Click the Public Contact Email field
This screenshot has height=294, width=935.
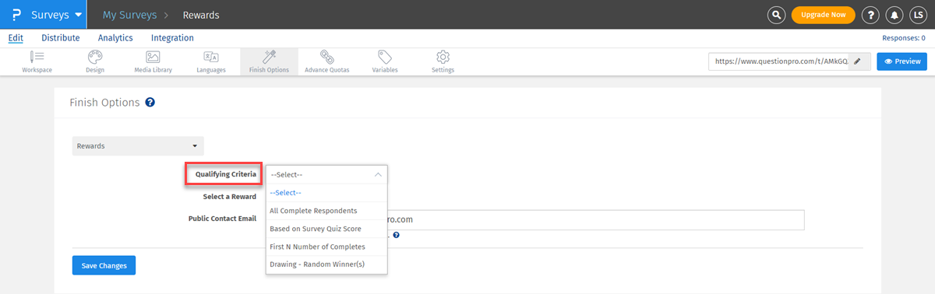pyautogui.click(x=535, y=219)
